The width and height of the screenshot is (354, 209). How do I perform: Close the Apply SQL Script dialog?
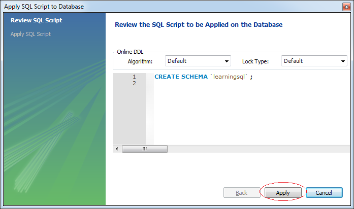click(x=346, y=7)
